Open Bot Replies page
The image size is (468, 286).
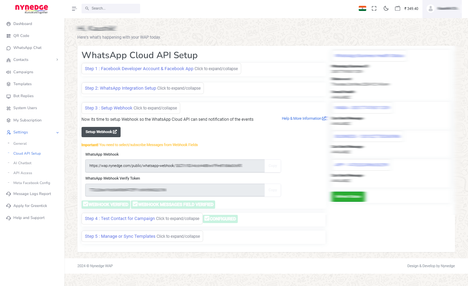23,96
